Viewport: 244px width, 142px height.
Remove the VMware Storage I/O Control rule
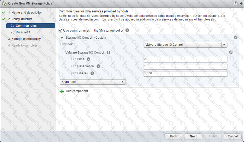231,52
